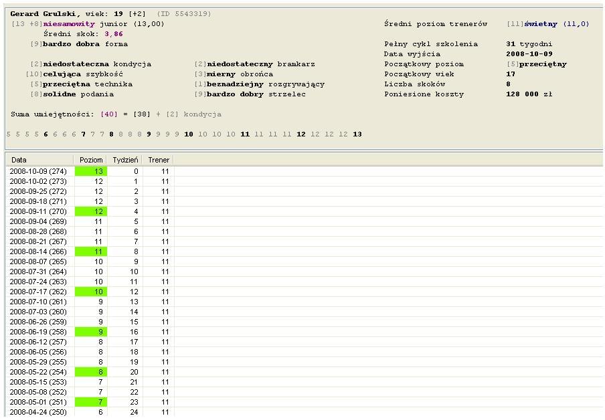Select the table date 2008-10-09 (274)
This screenshot has width=605, height=420.
[x=38, y=171]
